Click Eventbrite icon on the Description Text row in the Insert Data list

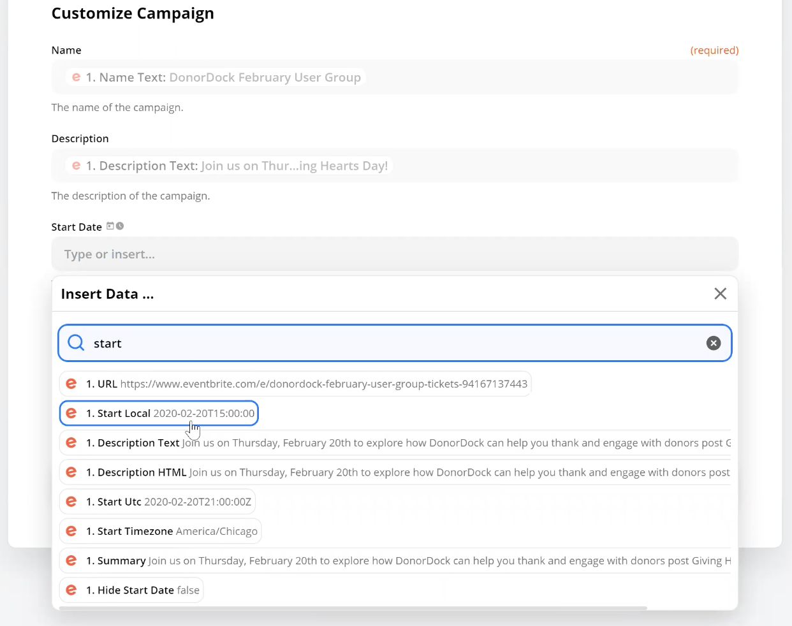[x=71, y=442]
